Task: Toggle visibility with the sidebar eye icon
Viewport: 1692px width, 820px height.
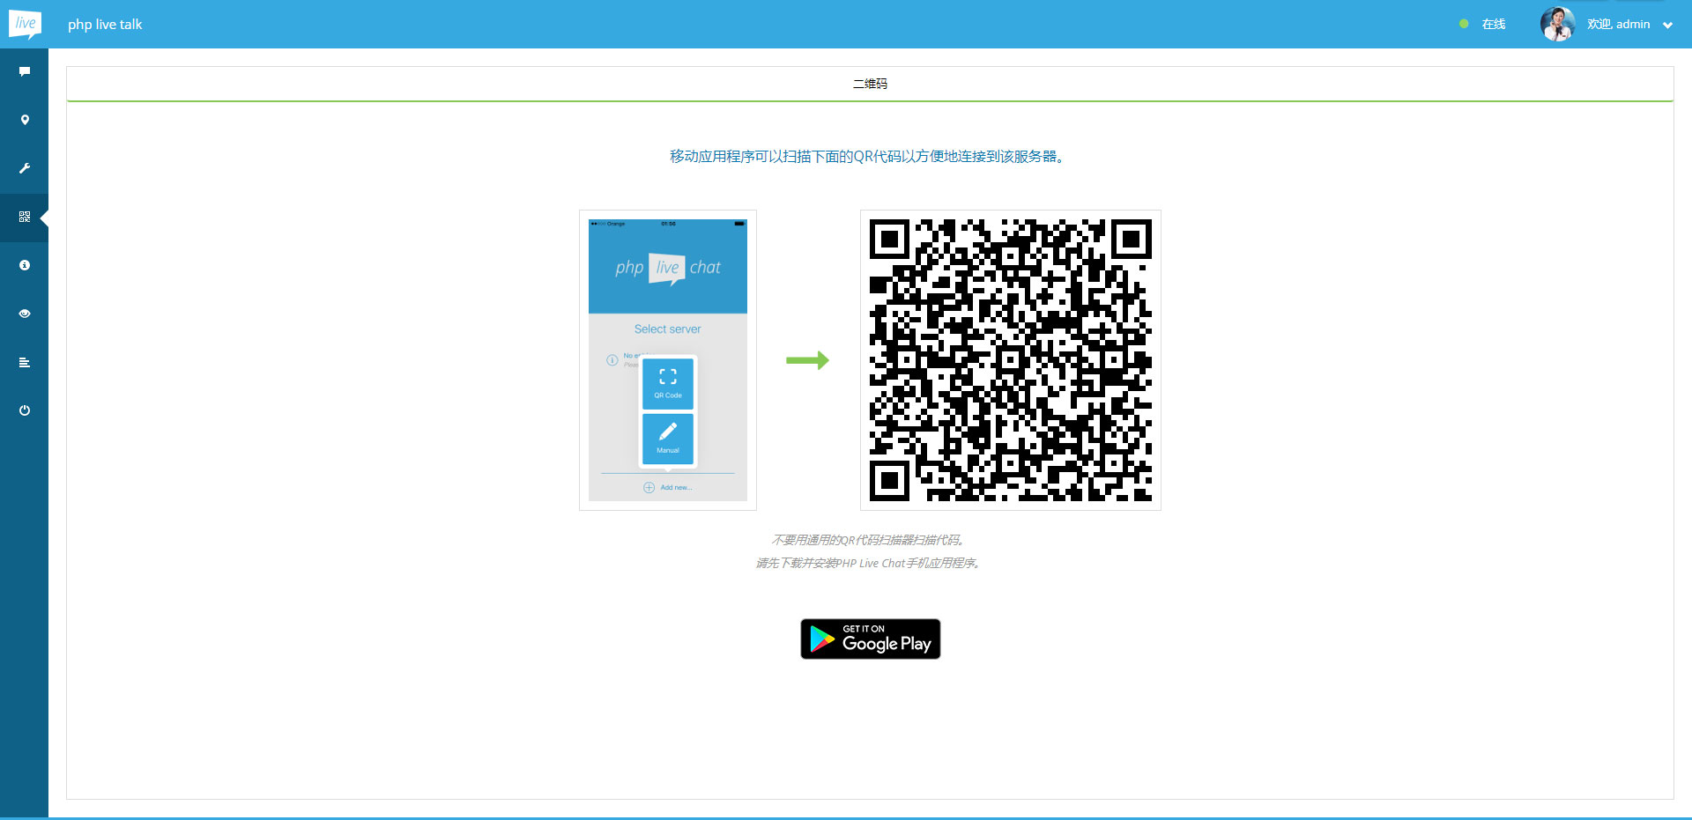Action: (x=24, y=314)
